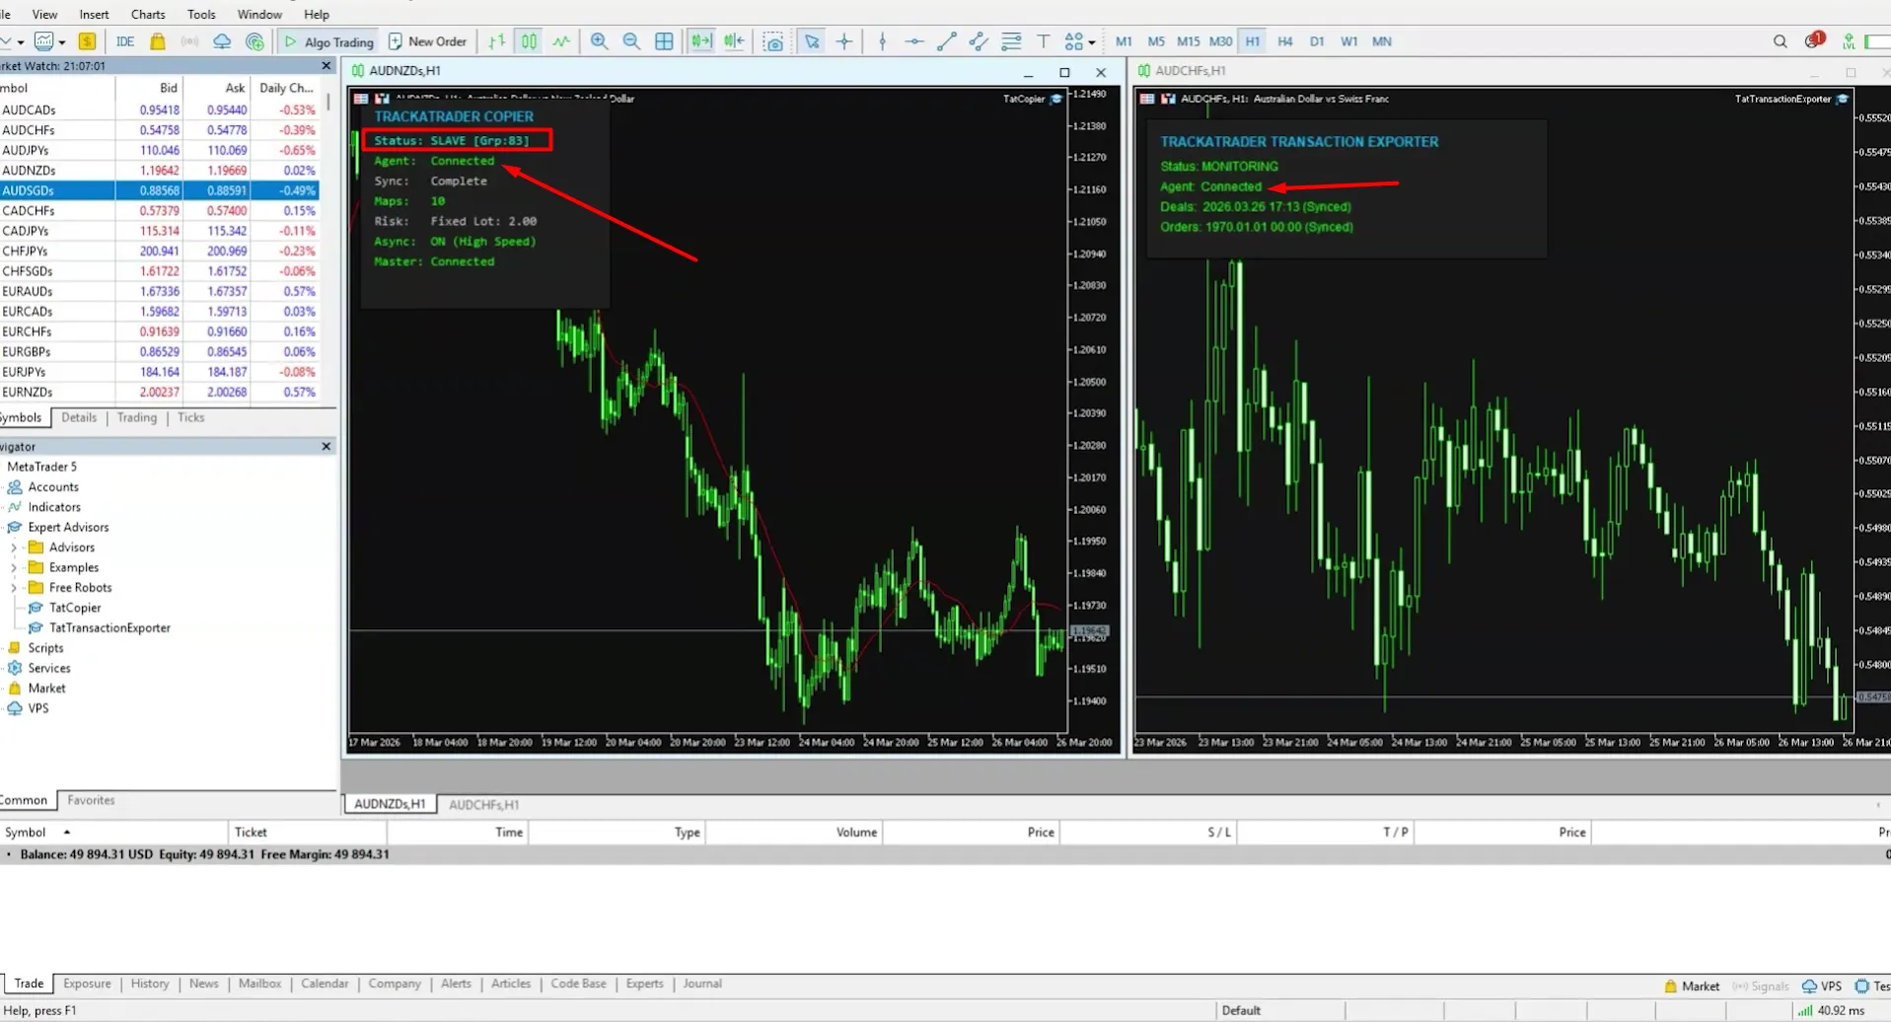Open the VPS cloud toolbar icon
This screenshot has height=1022, width=1891.
(222, 41)
